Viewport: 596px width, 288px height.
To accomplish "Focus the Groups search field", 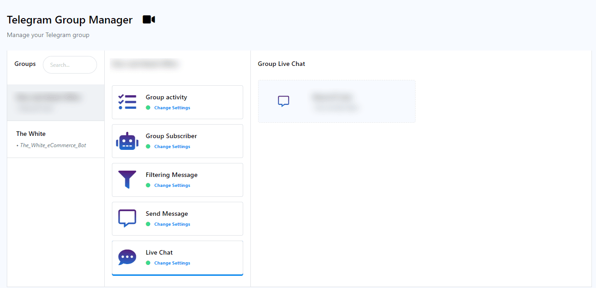I will tap(70, 65).
